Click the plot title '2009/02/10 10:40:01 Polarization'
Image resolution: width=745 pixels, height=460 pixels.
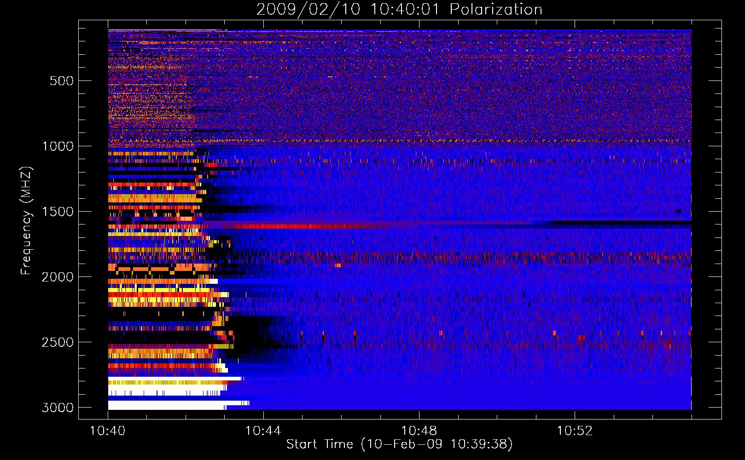[x=399, y=9]
